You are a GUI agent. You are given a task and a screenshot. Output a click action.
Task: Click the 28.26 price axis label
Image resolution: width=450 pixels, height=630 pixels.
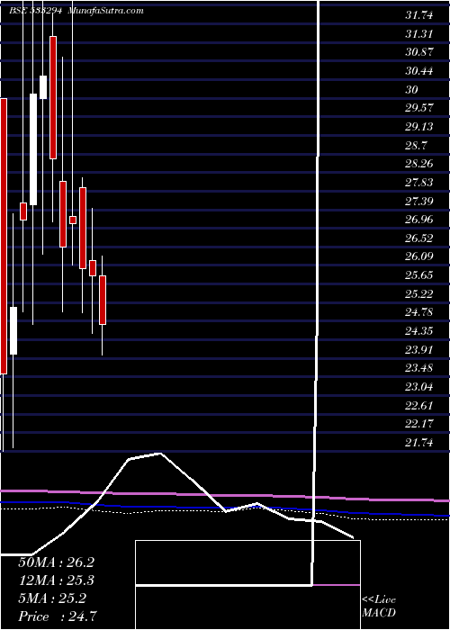pyautogui.click(x=419, y=164)
